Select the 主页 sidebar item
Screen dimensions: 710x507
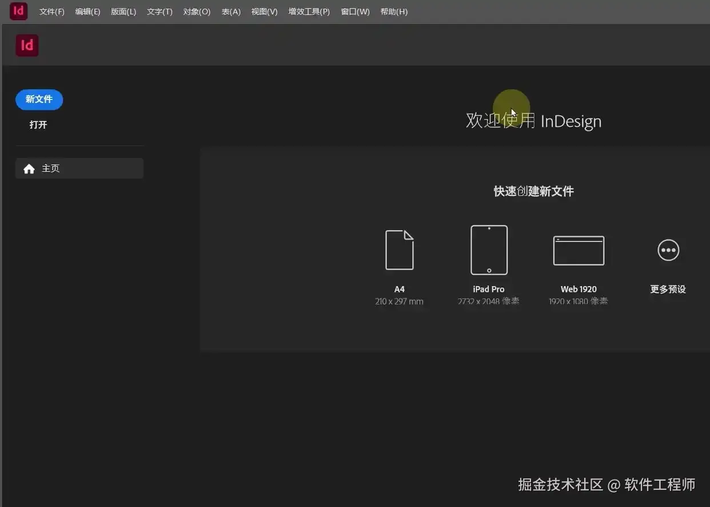(x=79, y=168)
